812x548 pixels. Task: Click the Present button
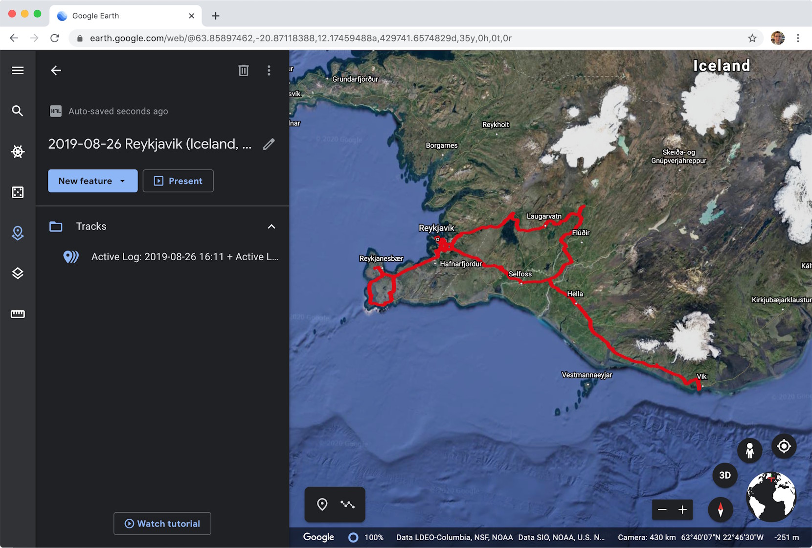178,181
